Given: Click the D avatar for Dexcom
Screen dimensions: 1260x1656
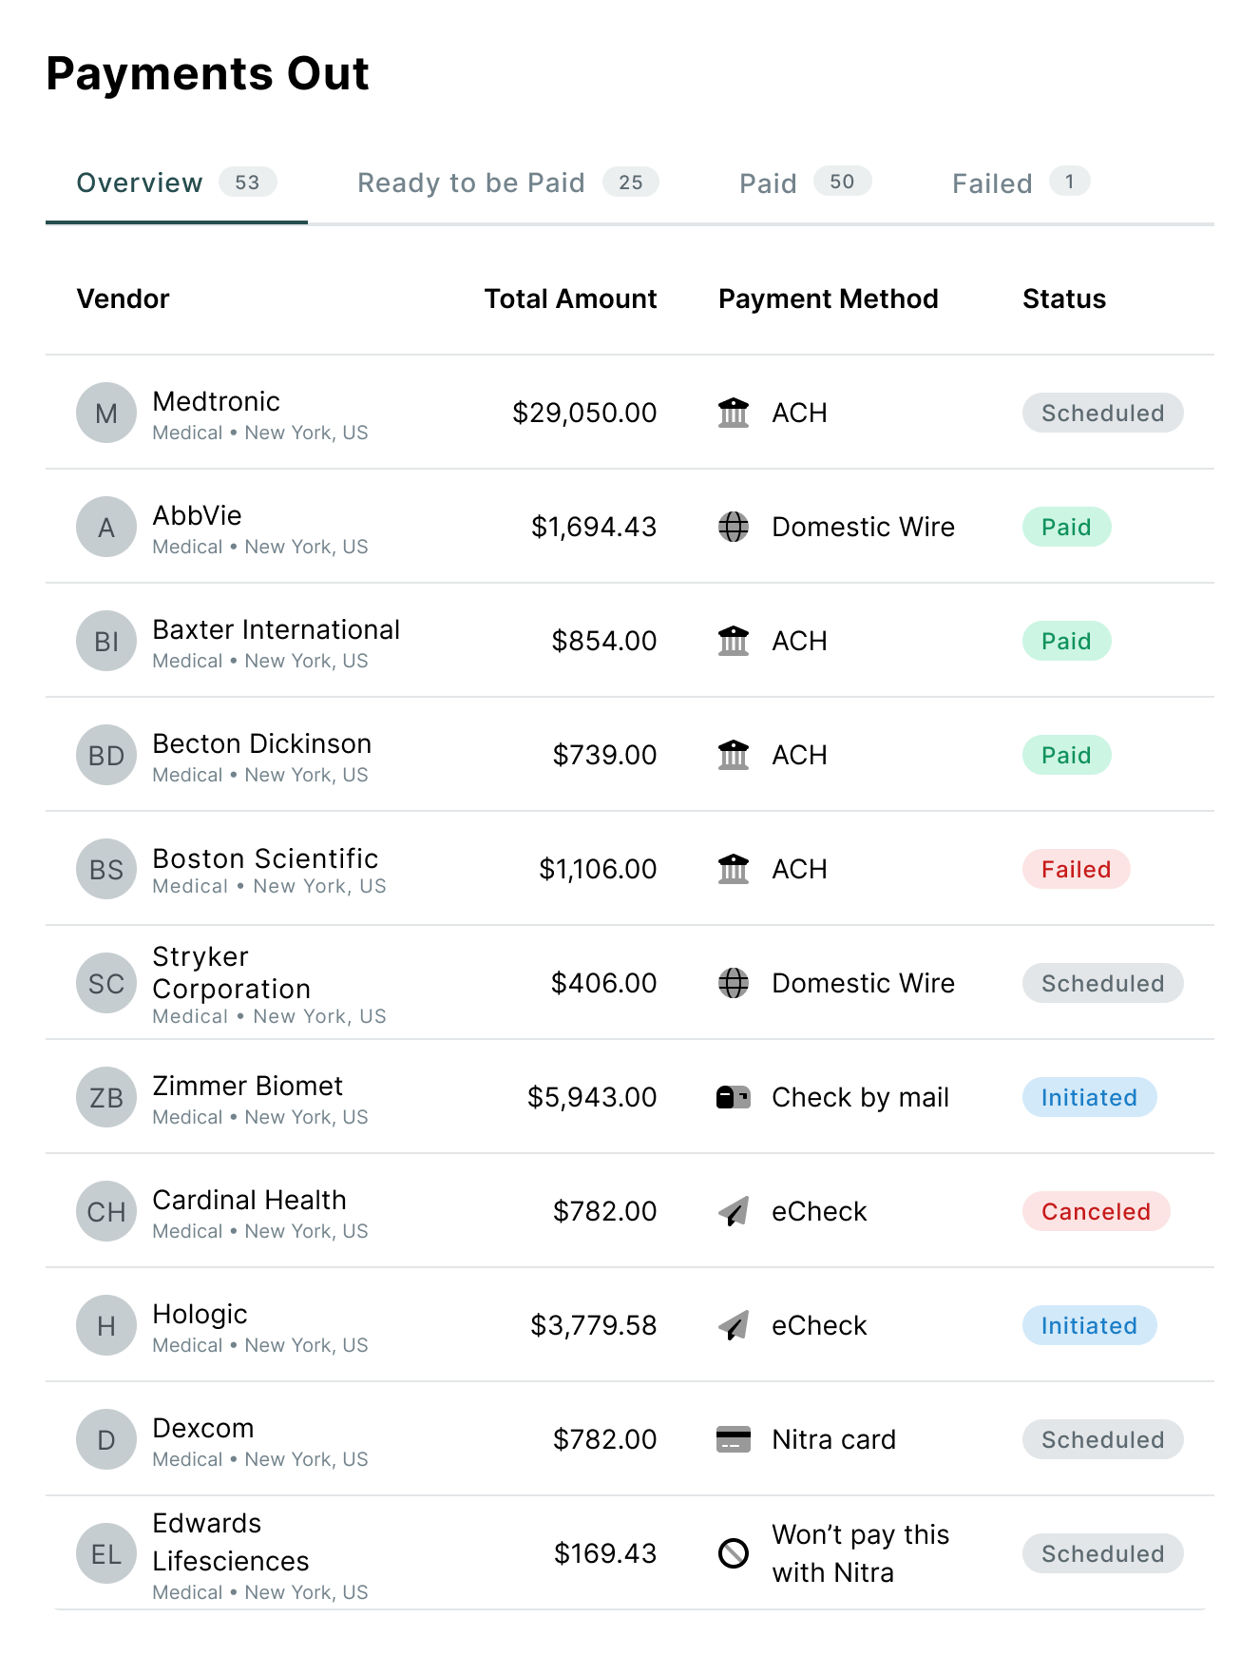Looking at the screenshot, I should (106, 1439).
